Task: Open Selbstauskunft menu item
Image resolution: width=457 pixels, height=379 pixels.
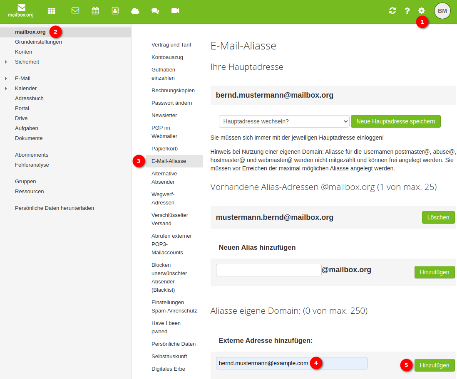Action: pyautogui.click(x=169, y=356)
